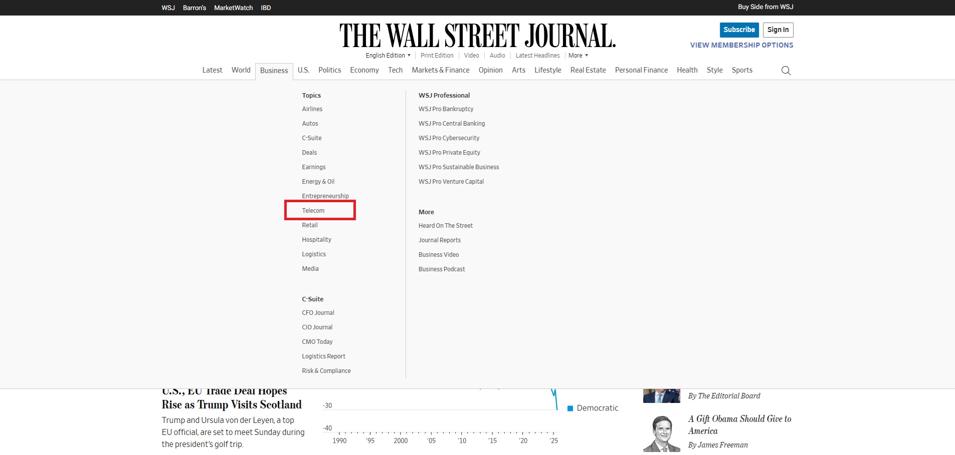Open Business Podcast menu entry

pyautogui.click(x=442, y=269)
